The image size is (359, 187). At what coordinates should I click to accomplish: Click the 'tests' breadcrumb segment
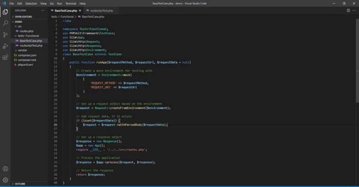click(54, 17)
